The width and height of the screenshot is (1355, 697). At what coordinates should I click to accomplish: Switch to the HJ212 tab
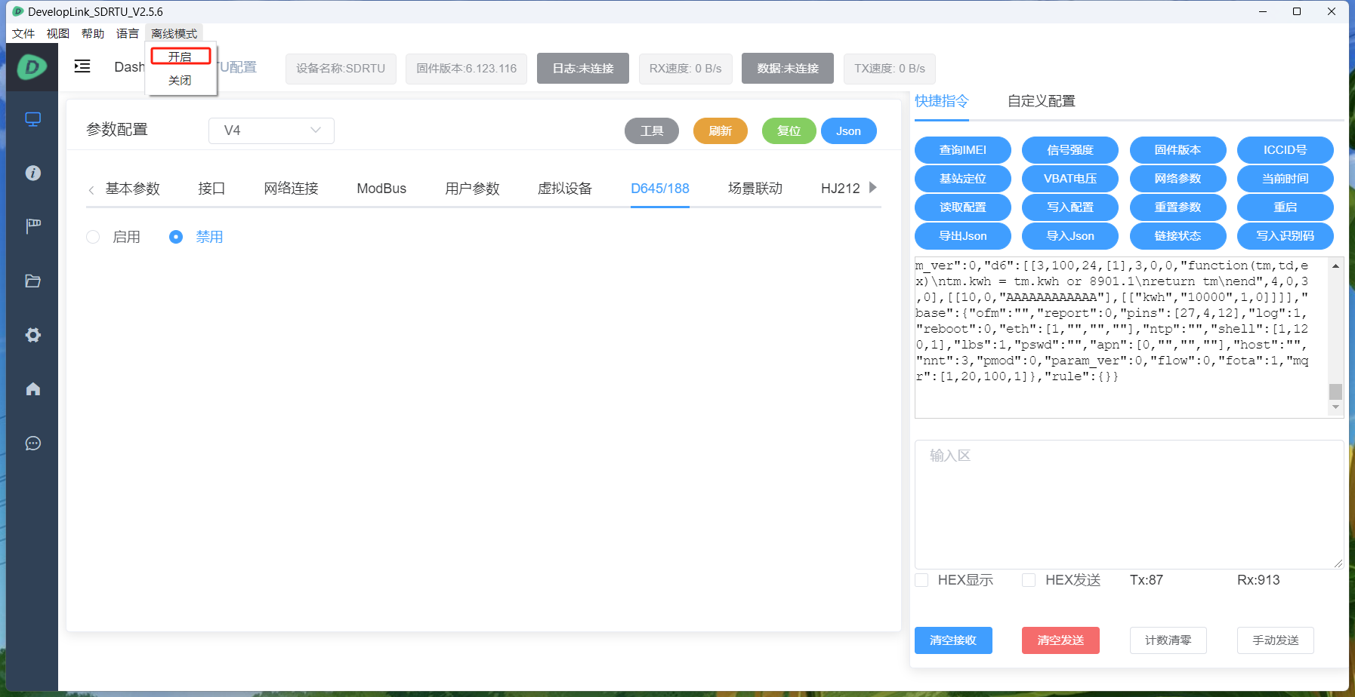point(840,189)
